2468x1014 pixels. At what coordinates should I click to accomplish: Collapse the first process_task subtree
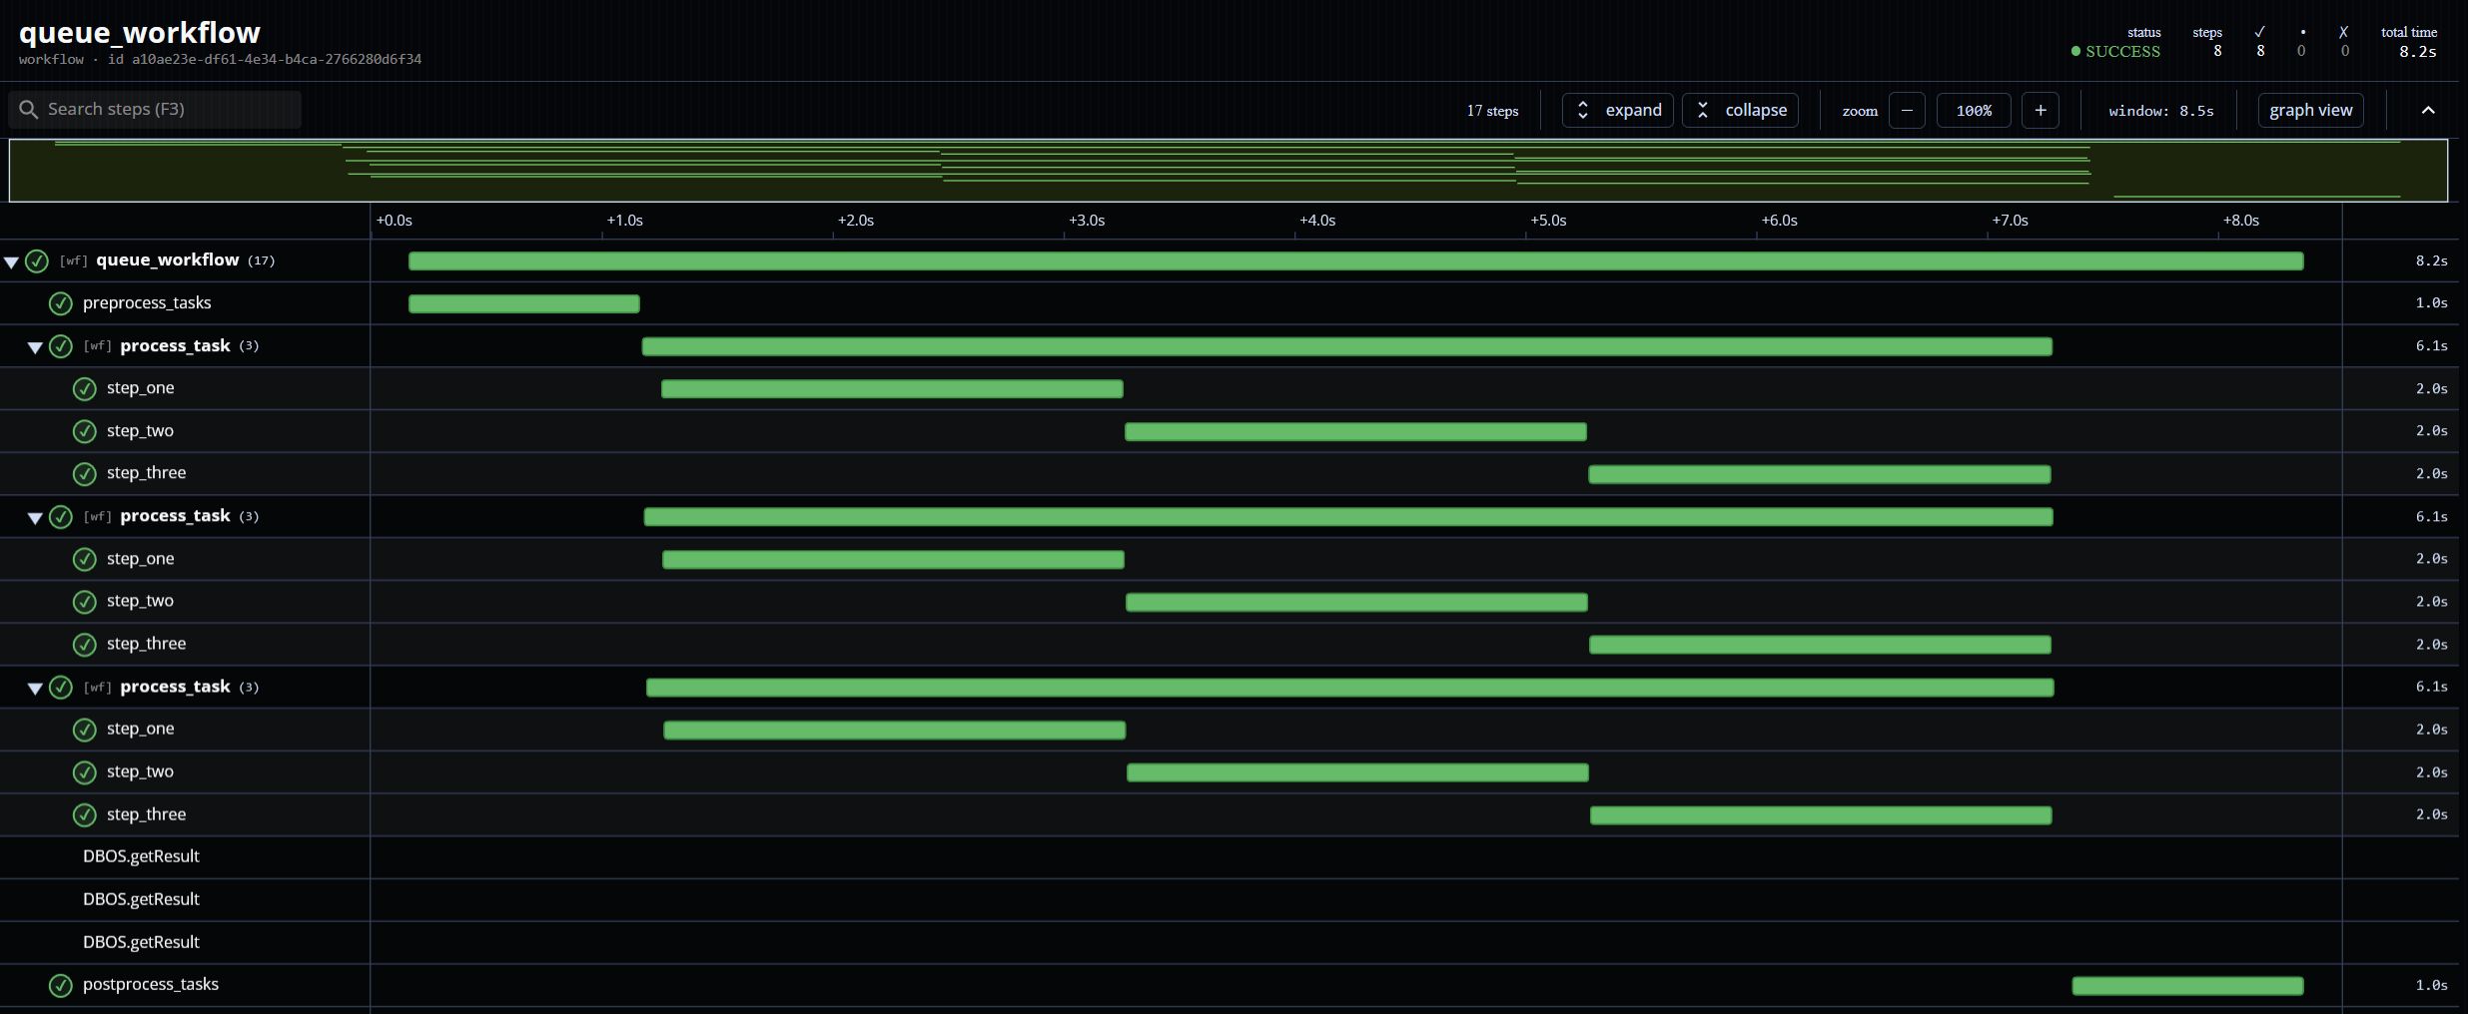click(x=35, y=347)
